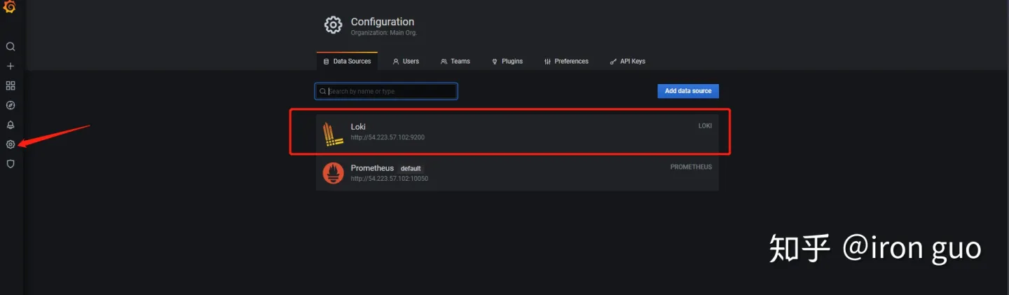Select the API Keys tab
Image resolution: width=1009 pixels, height=295 pixels.
pos(628,61)
